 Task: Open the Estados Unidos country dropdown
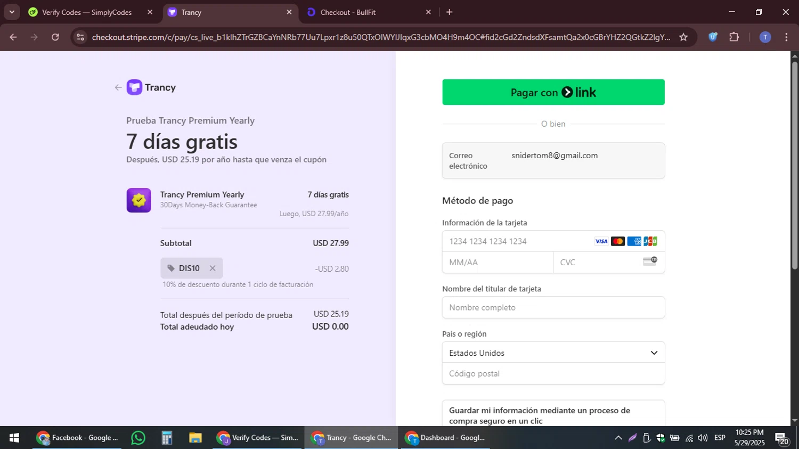coord(553,353)
